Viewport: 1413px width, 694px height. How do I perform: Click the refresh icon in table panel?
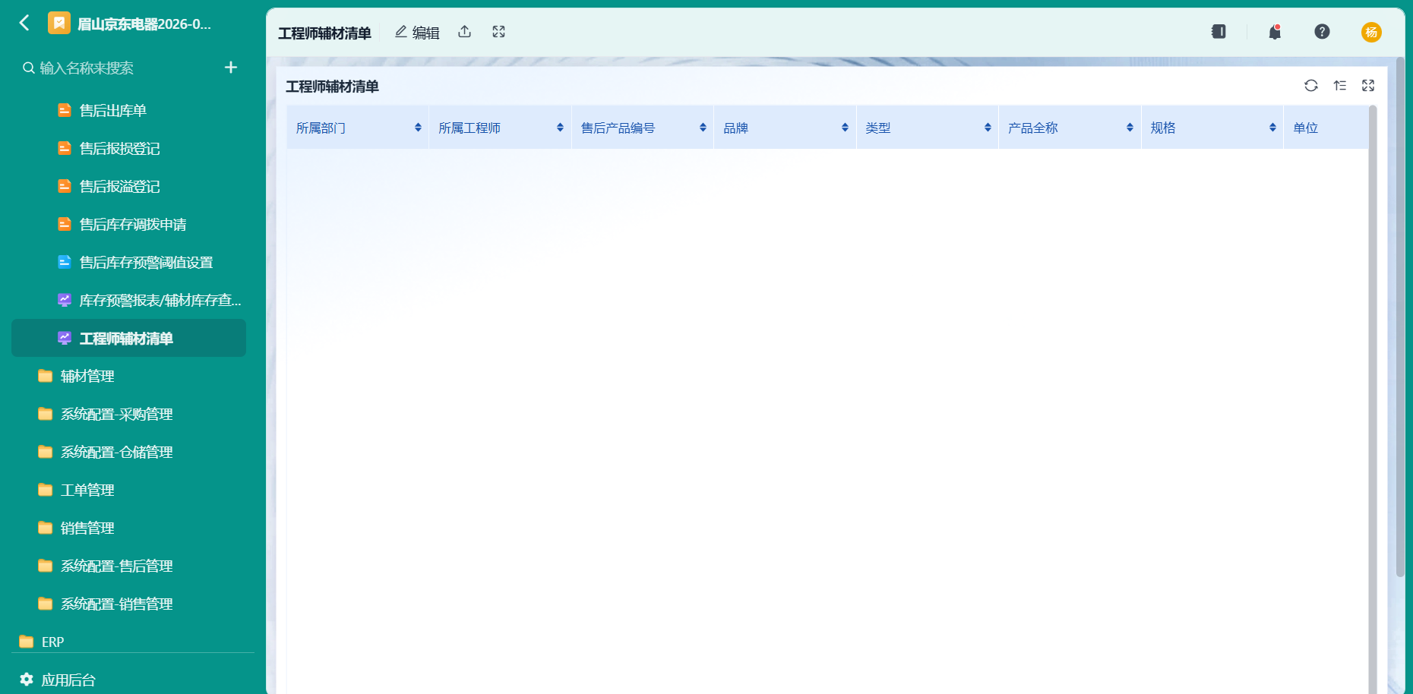tap(1311, 86)
